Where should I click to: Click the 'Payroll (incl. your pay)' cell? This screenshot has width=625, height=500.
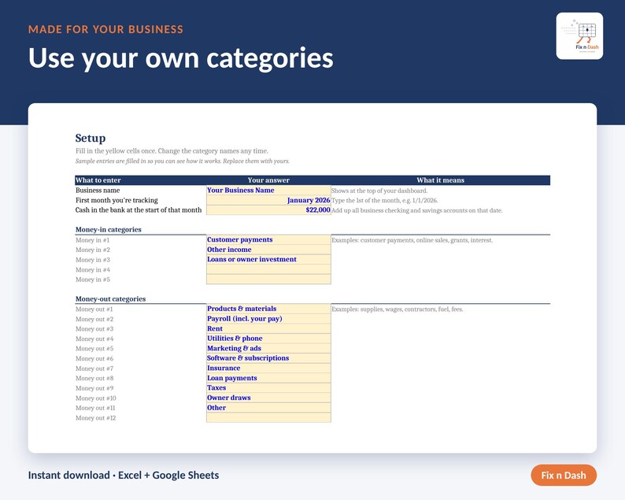pyautogui.click(x=268, y=319)
